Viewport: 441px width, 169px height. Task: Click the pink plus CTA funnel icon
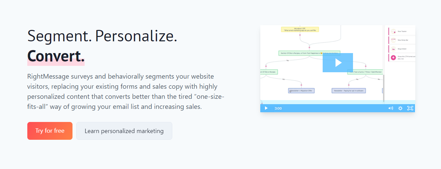pos(393,57)
